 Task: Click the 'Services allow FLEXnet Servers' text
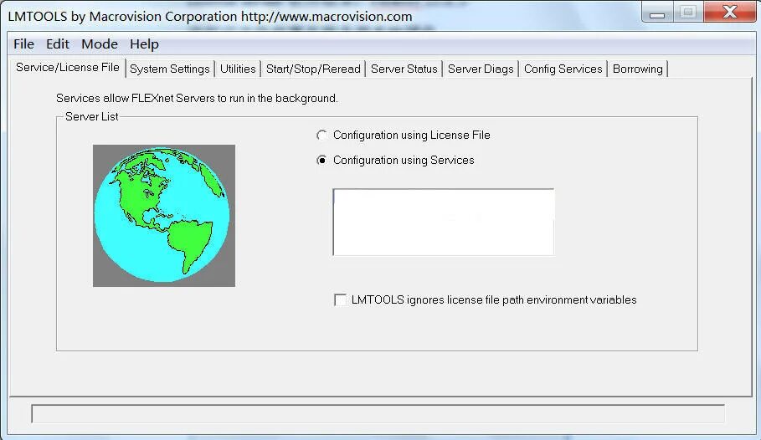[x=197, y=99]
